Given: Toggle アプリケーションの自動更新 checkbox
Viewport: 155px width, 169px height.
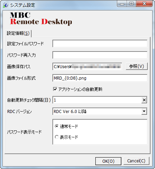Looking at the screenshot, I should [x=55, y=89].
